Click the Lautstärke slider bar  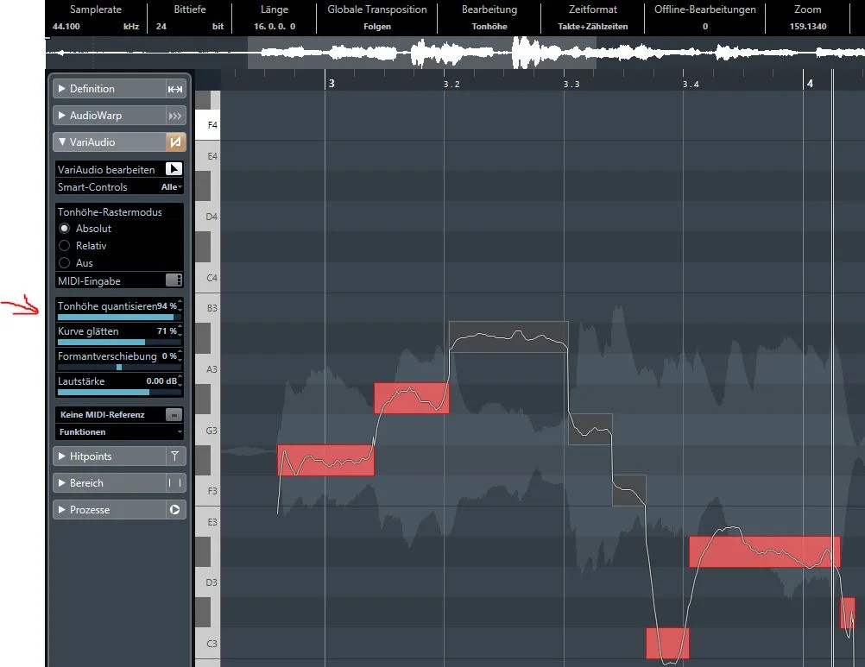(x=119, y=393)
